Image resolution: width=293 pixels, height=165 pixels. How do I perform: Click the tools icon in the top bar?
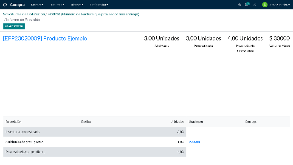tap(254, 5)
